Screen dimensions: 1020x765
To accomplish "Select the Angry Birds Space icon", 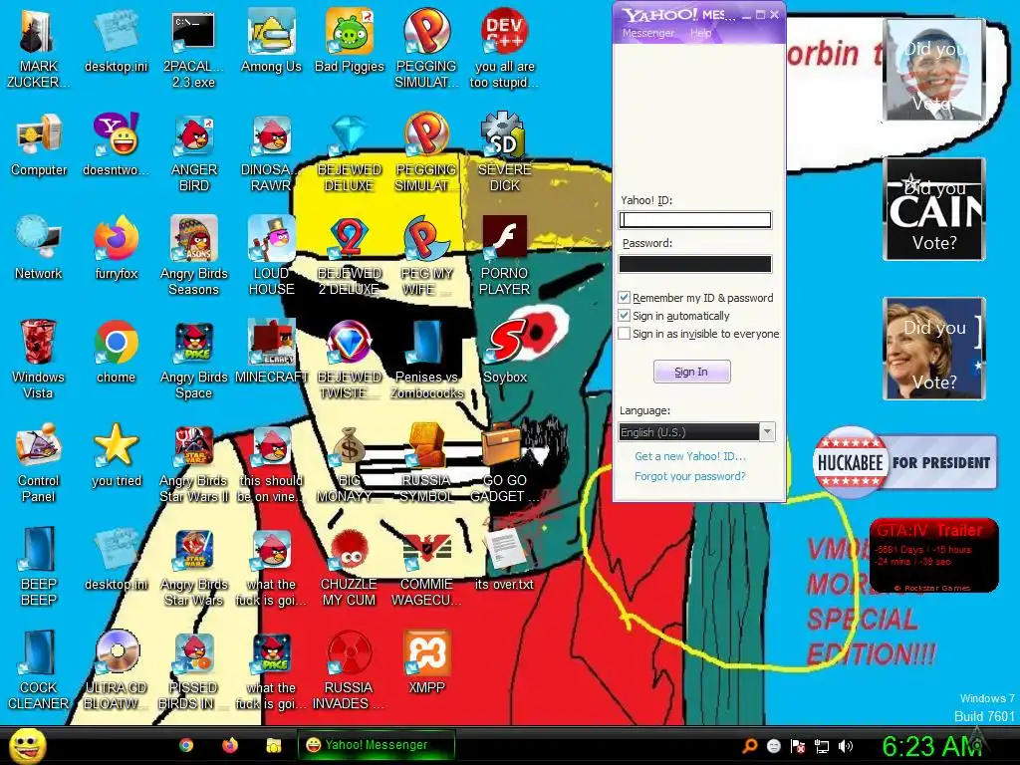I will point(193,359).
